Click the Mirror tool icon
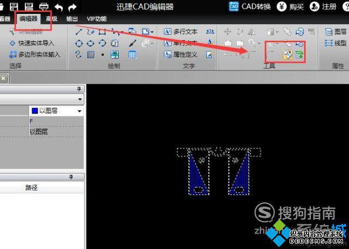This screenshot has width=349, height=249. tap(252, 32)
